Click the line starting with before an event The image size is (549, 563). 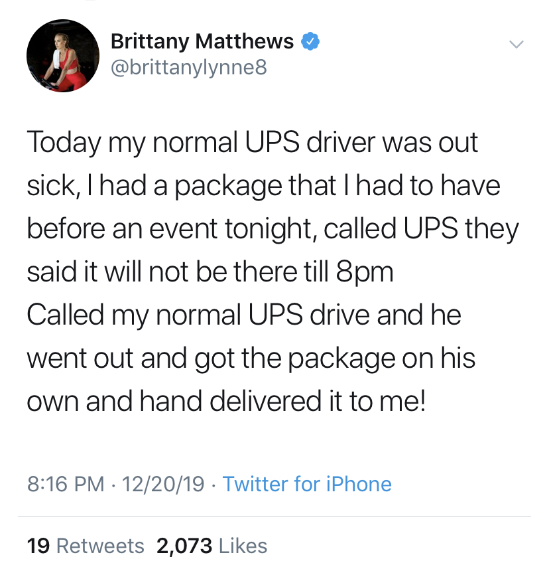pyautogui.click(x=273, y=229)
